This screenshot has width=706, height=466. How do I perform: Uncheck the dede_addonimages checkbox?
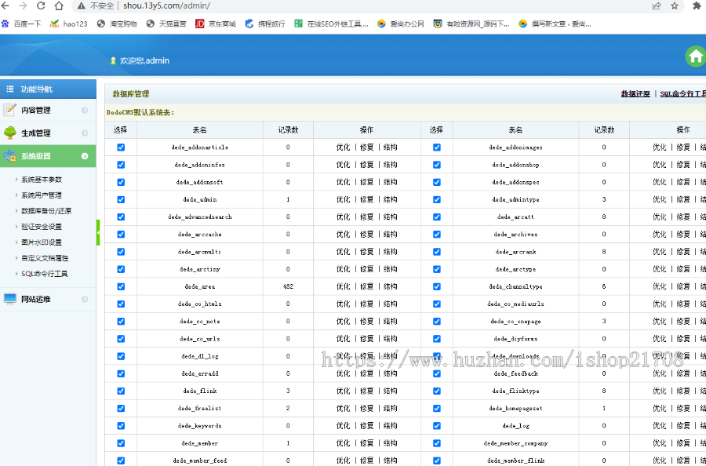pos(437,147)
